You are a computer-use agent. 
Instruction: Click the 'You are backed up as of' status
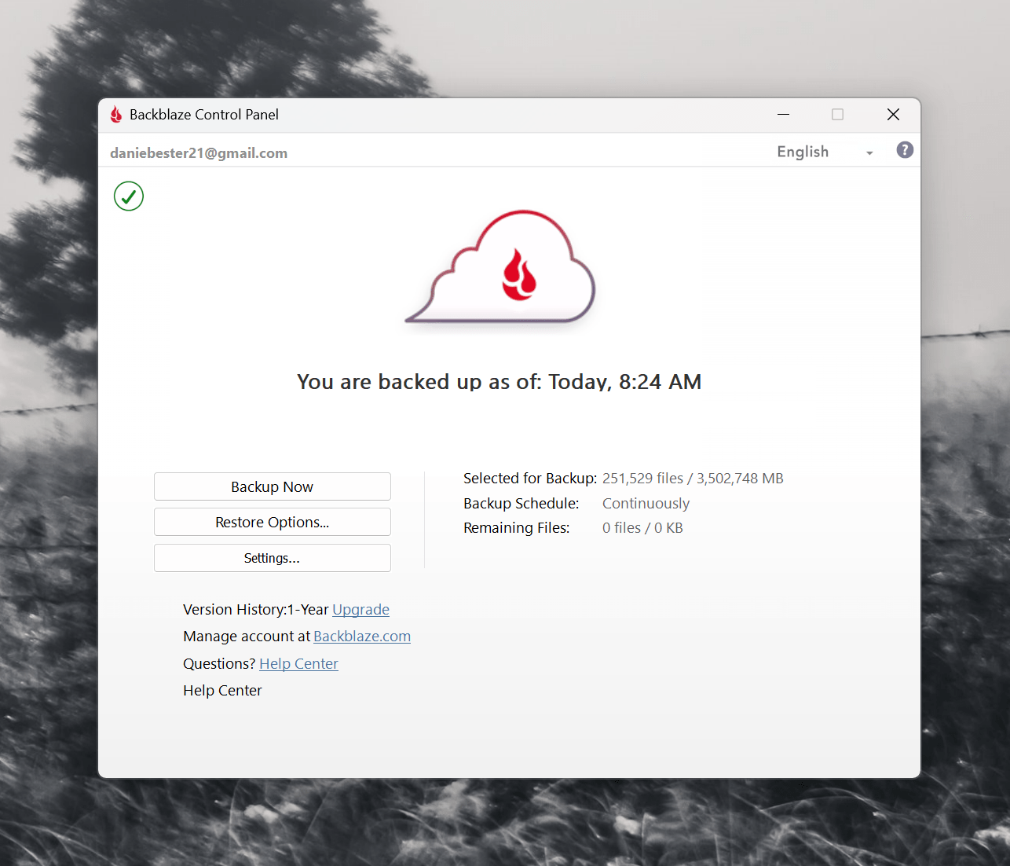499,382
